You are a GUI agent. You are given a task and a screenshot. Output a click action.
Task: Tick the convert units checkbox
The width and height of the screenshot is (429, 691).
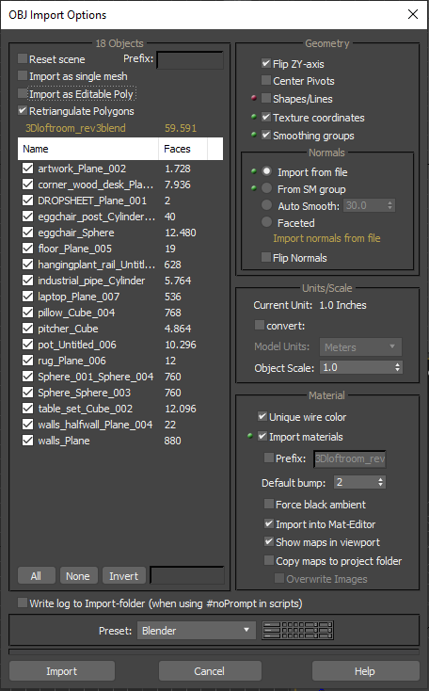pyautogui.click(x=260, y=325)
